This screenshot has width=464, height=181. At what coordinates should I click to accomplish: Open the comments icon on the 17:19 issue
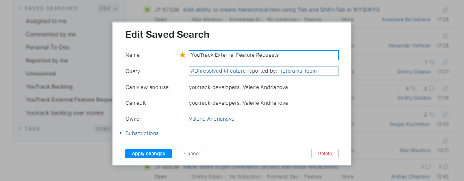(431, 88)
